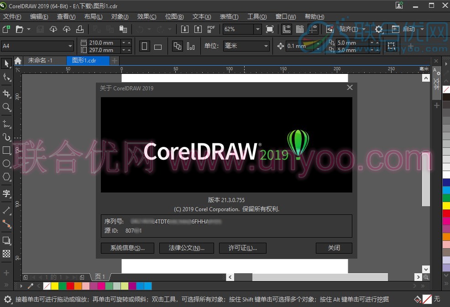
Task: Close the About CorelDRAW 2019 dialog
Action: 350,88
